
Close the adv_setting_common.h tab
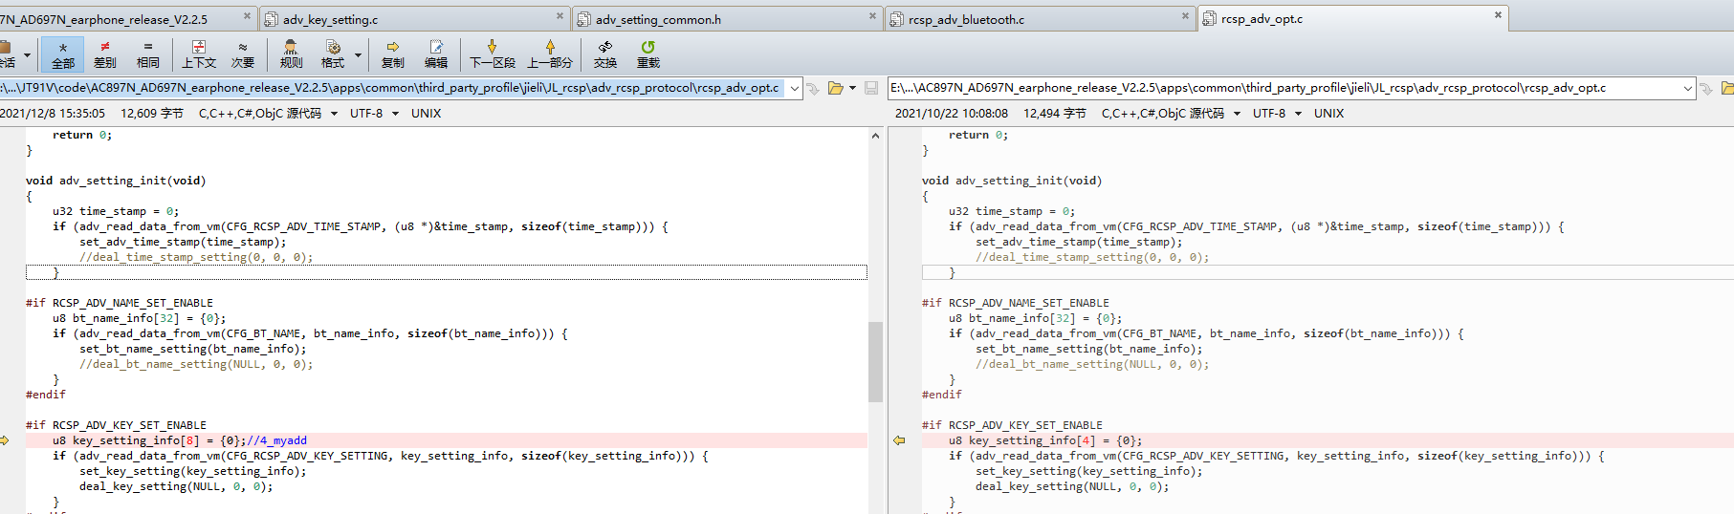click(872, 16)
